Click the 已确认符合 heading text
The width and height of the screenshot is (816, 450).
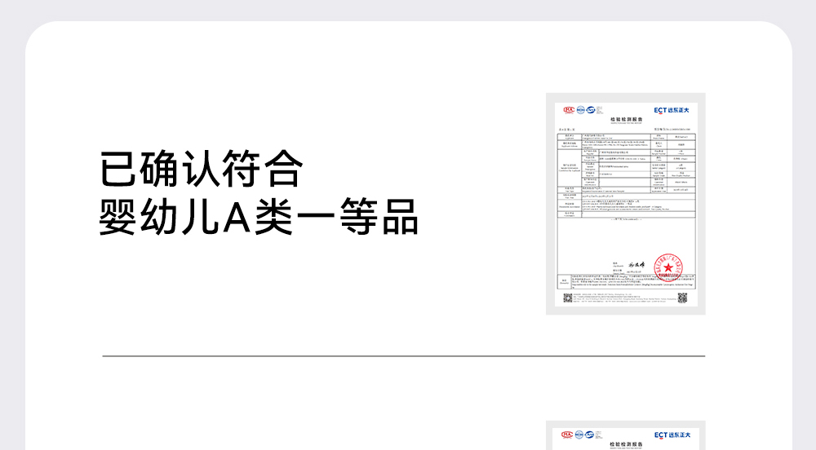click(201, 170)
